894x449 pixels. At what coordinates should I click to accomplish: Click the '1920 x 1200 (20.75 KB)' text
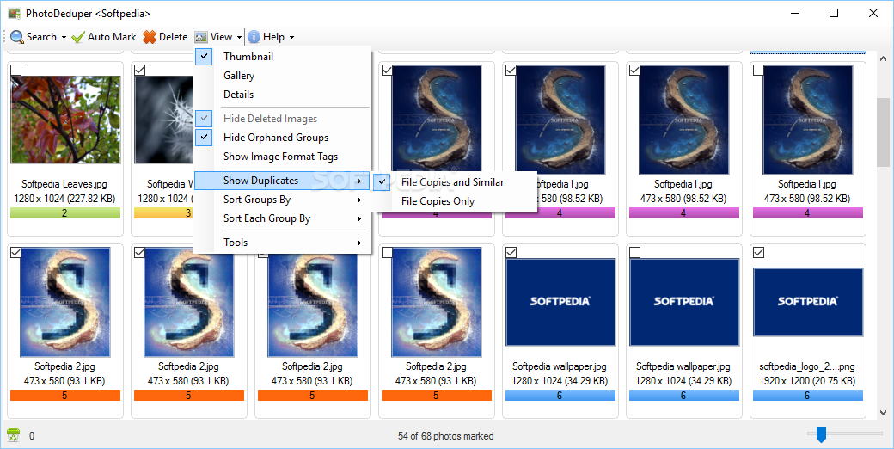point(807,381)
